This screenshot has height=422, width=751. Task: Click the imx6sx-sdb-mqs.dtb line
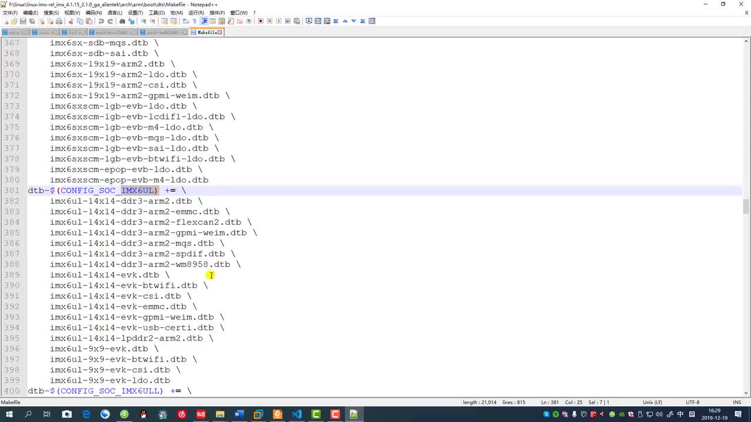pos(99,43)
